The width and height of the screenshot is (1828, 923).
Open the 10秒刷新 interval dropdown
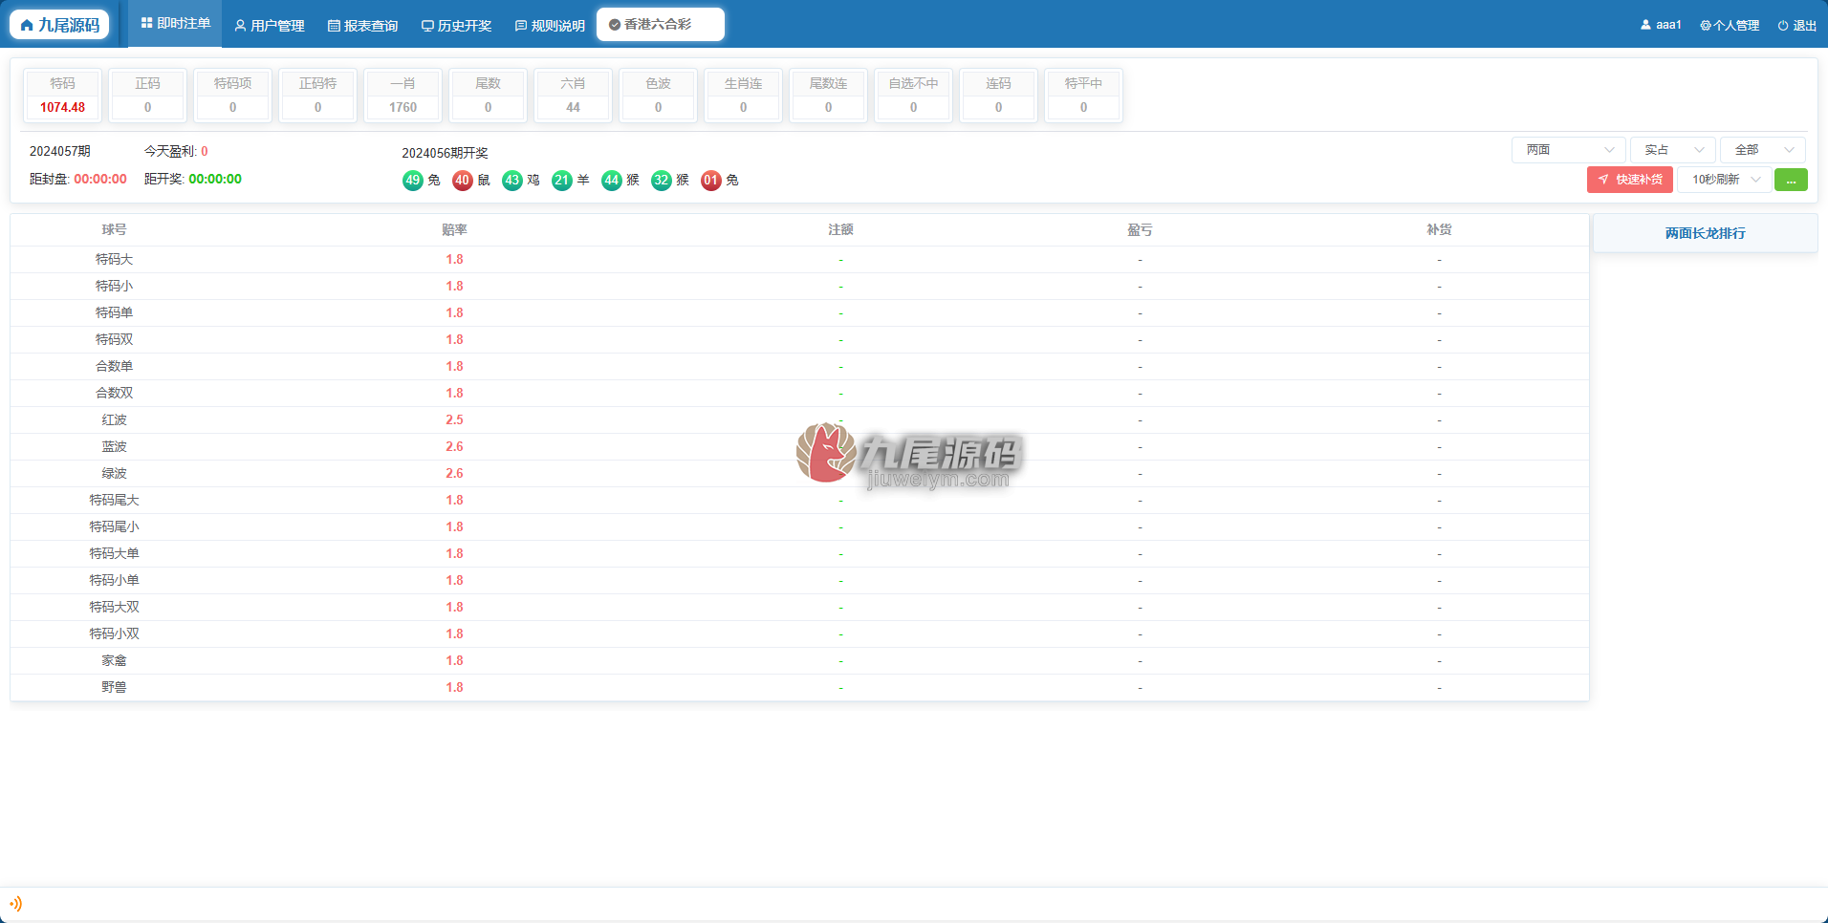[1725, 180]
